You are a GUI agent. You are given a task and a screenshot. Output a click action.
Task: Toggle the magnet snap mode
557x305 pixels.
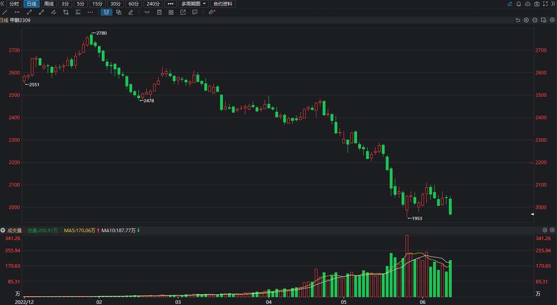tap(106, 12)
